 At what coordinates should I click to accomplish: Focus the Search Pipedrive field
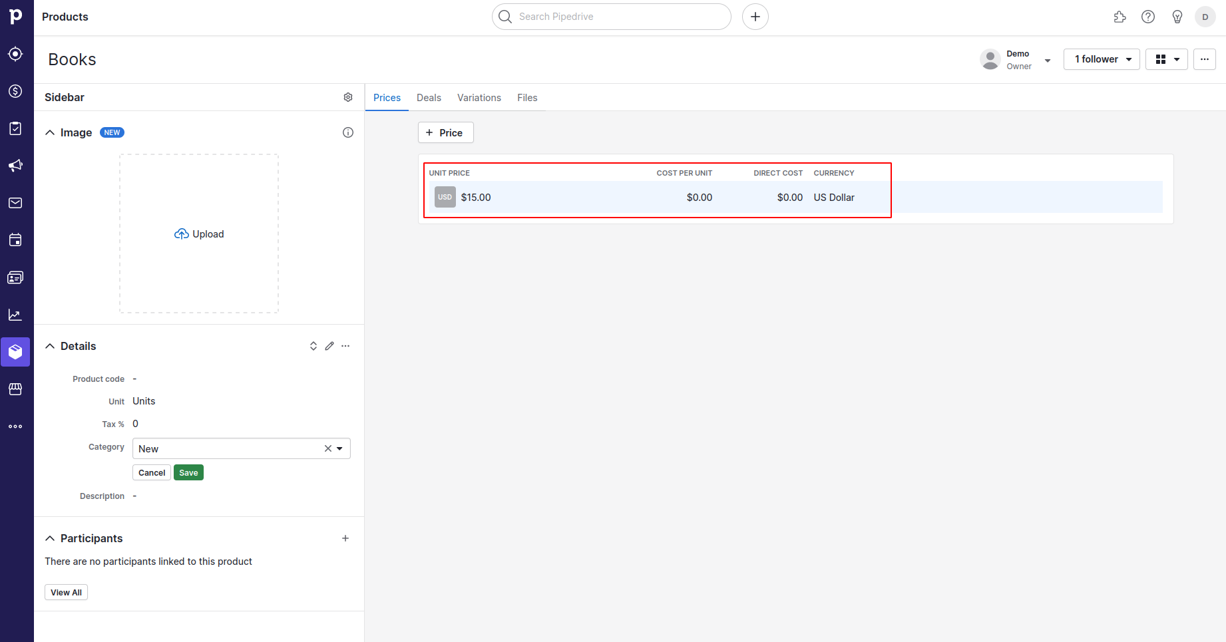(612, 17)
